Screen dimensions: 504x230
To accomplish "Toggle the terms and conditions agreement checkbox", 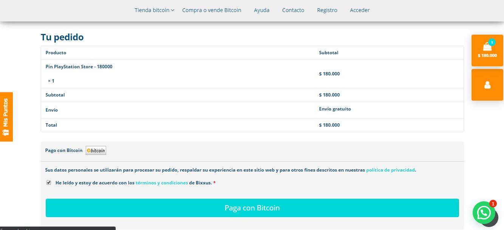I will tap(49, 182).
